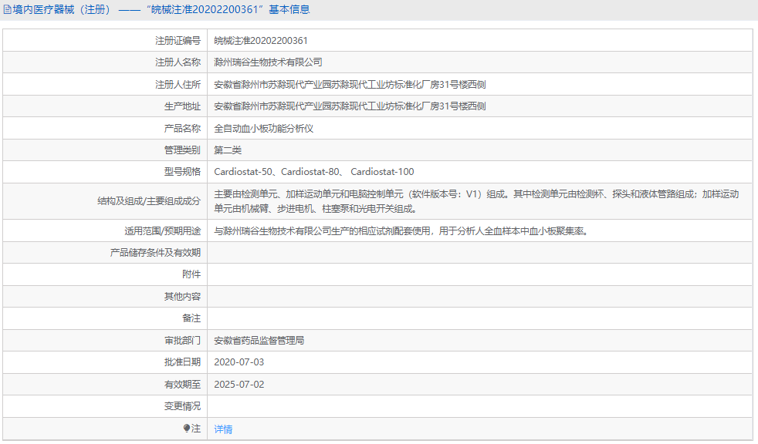758x444 pixels.
Task: Select product name 全自动血小板功能分析仪
Action: point(264,129)
